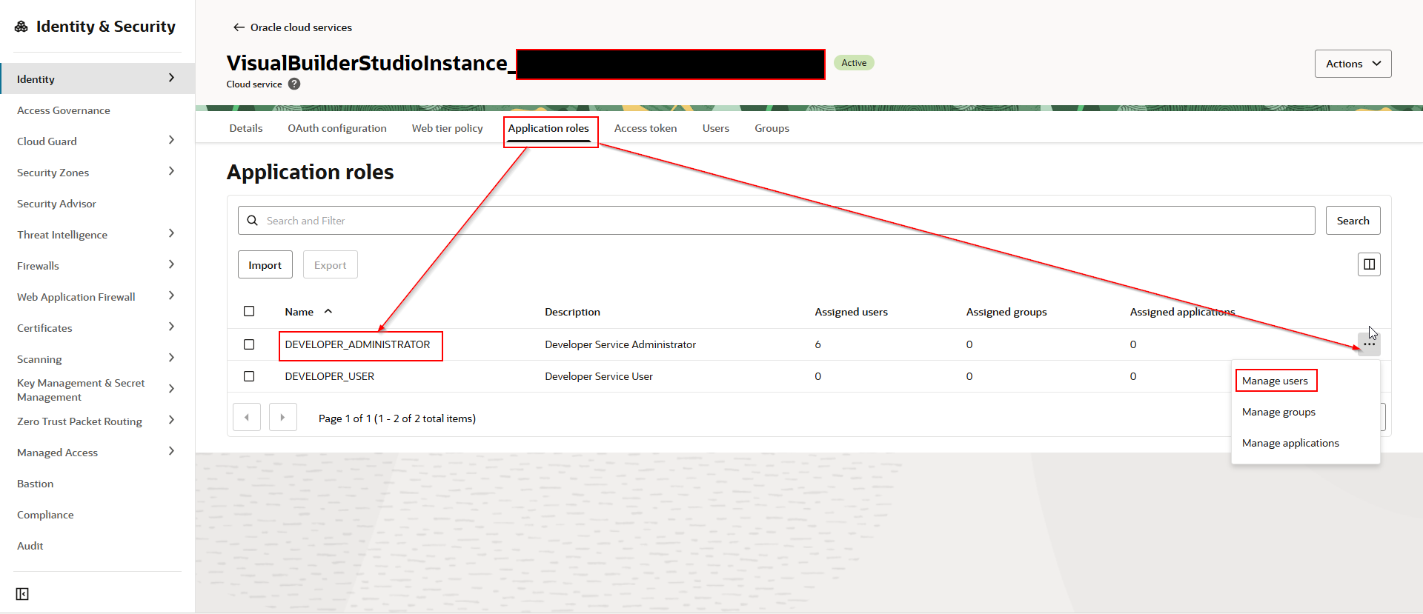Open Access Governance in the sidebar
Viewport: 1423px width, 614px height.
coord(64,110)
